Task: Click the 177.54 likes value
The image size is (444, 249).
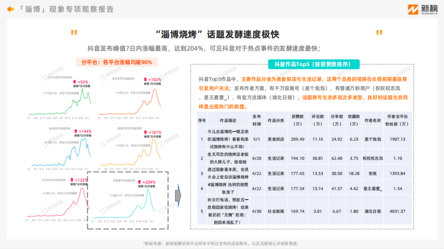Action: (298, 189)
